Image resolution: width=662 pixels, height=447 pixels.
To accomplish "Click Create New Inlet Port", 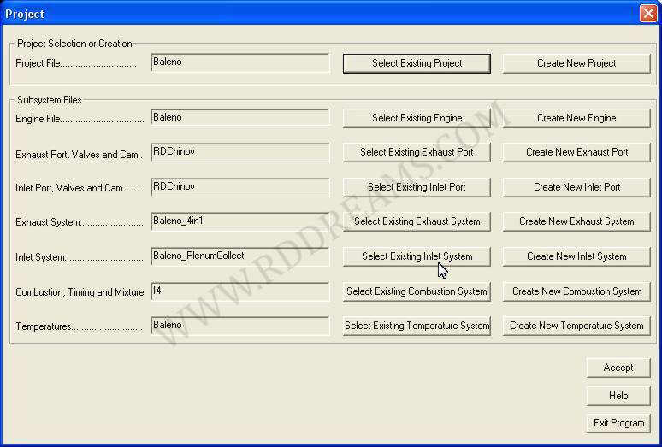I will pyautogui.click(x=576, y=187).
